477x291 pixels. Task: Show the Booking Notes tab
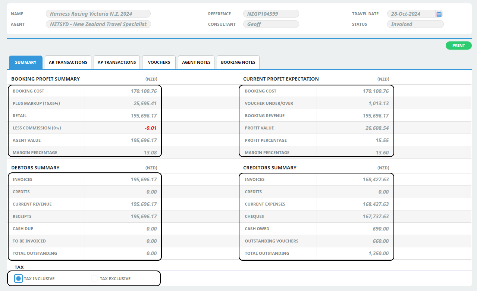click(x=238, y=62)
